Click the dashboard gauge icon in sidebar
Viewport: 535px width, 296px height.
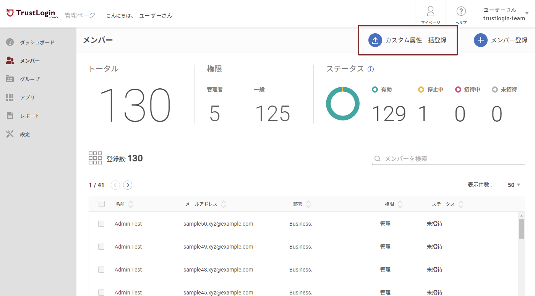10,42
